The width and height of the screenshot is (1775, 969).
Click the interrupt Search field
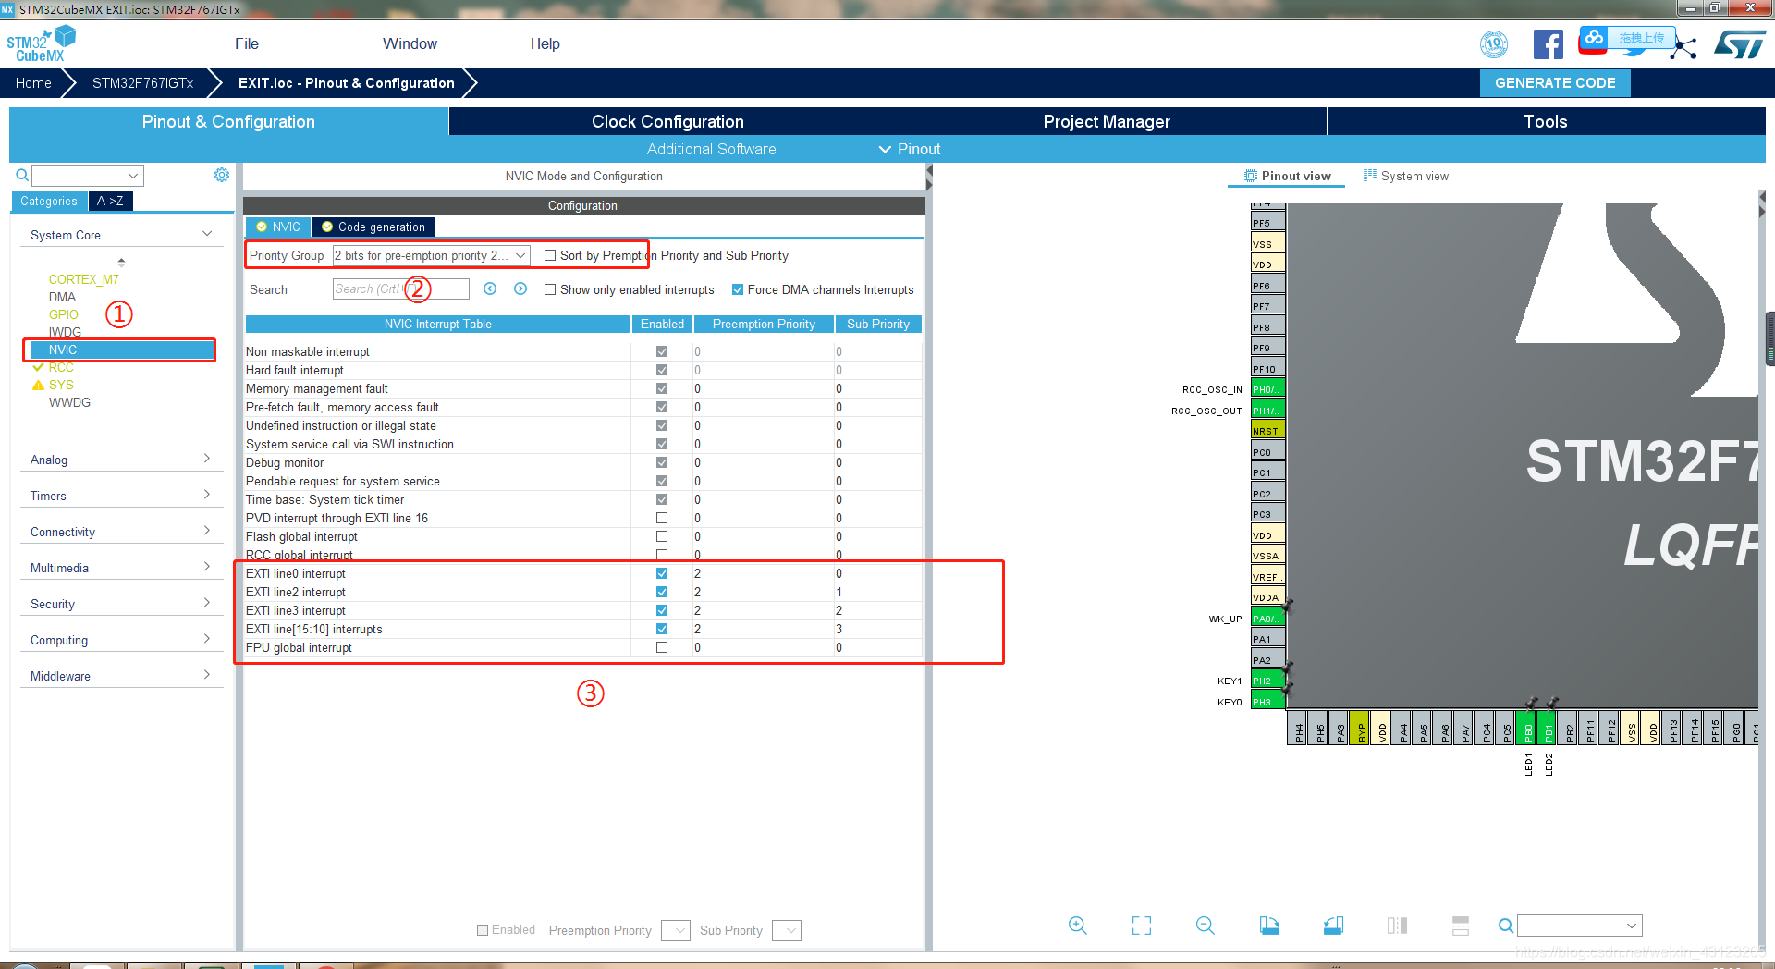point(400,289)
